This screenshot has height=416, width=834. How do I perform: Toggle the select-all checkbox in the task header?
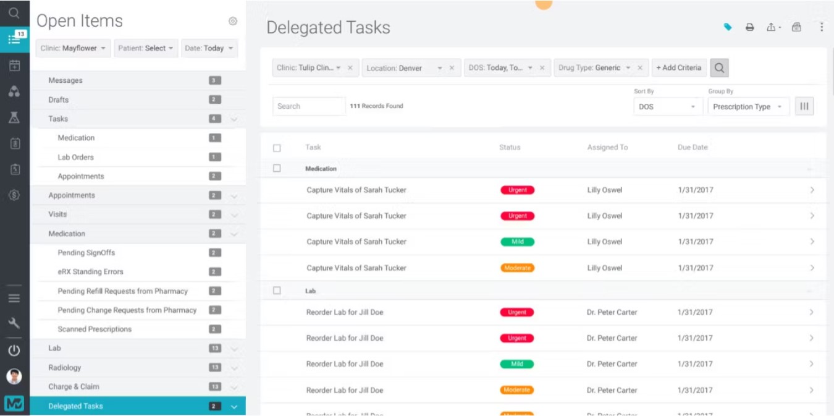[277, 147]
